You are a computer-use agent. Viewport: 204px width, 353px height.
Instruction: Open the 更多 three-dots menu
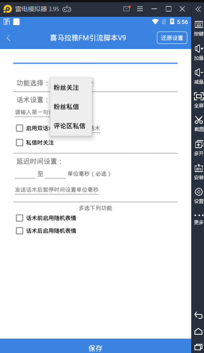tap(198, 219)
